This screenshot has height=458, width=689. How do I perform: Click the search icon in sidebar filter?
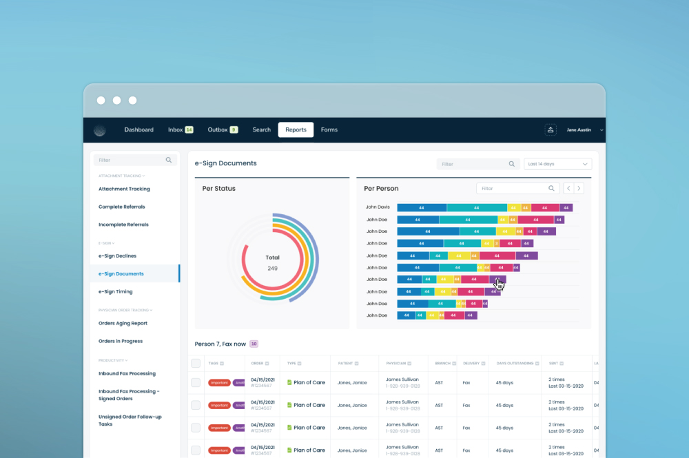[169, 160]
